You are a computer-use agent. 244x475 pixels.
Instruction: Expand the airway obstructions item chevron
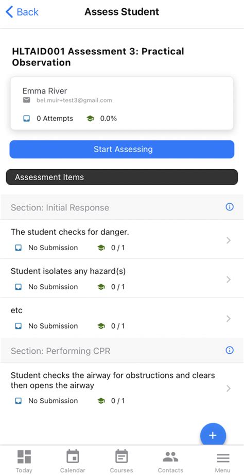(x=229, y=388)
